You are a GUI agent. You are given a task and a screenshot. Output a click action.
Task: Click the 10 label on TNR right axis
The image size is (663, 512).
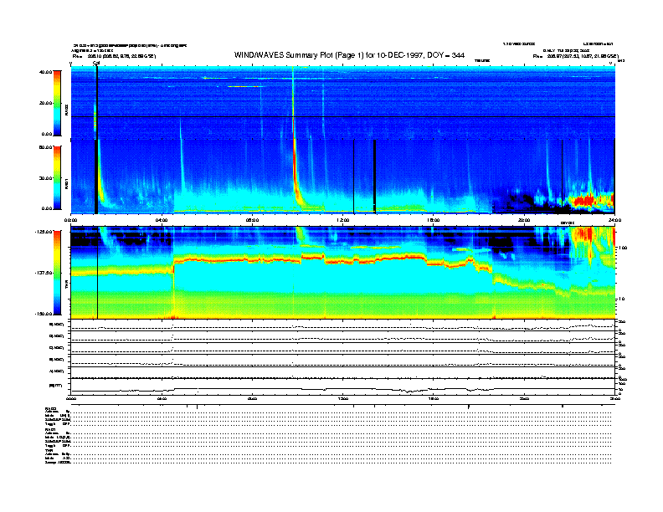[x=621, y=299]
